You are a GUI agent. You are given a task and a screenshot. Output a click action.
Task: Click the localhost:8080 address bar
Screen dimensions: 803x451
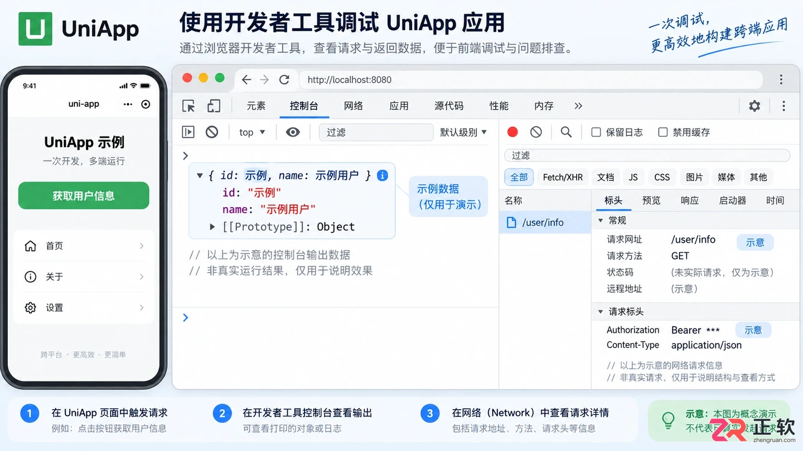531,80
